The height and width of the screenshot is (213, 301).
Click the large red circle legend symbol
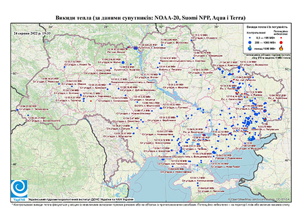pos(281,42)
